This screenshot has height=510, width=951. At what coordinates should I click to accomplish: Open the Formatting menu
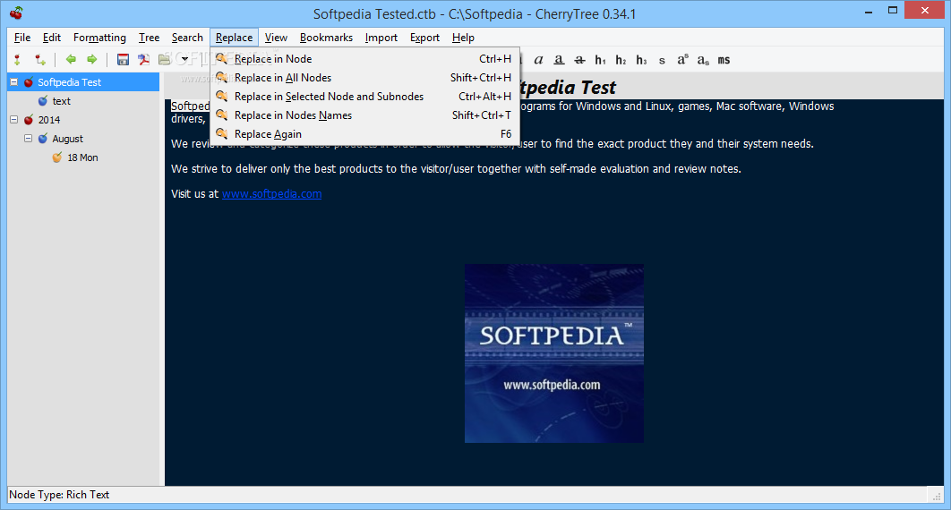pyautogui.click(x=99, y=38)
